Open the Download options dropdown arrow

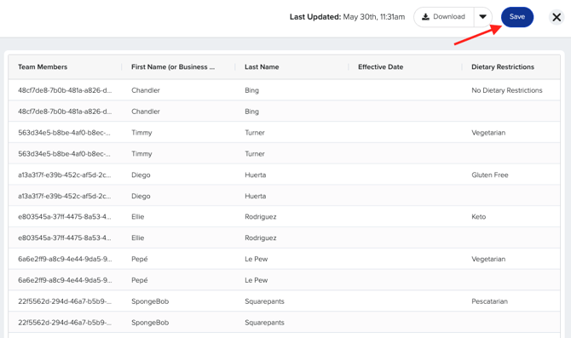(x=483, y=17)
